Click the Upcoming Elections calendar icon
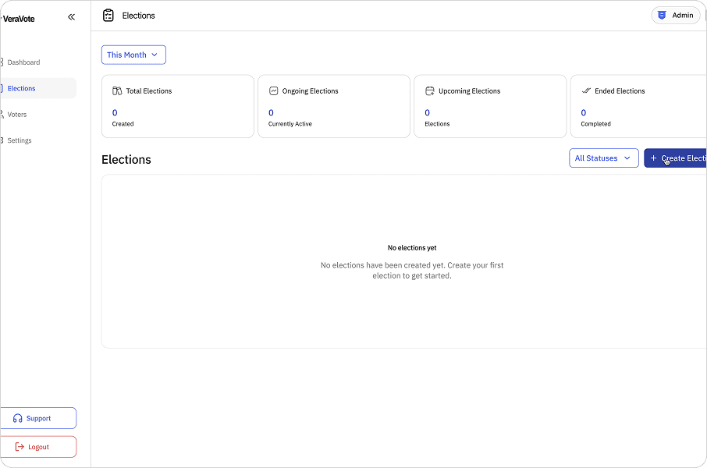This screenshot has width=707, height=468. [429, 90]
